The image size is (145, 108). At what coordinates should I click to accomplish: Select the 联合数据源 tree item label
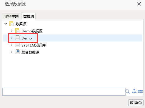[x=30, y=52]
